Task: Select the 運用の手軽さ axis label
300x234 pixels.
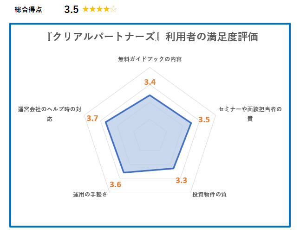Action: (x=90, y=194)
